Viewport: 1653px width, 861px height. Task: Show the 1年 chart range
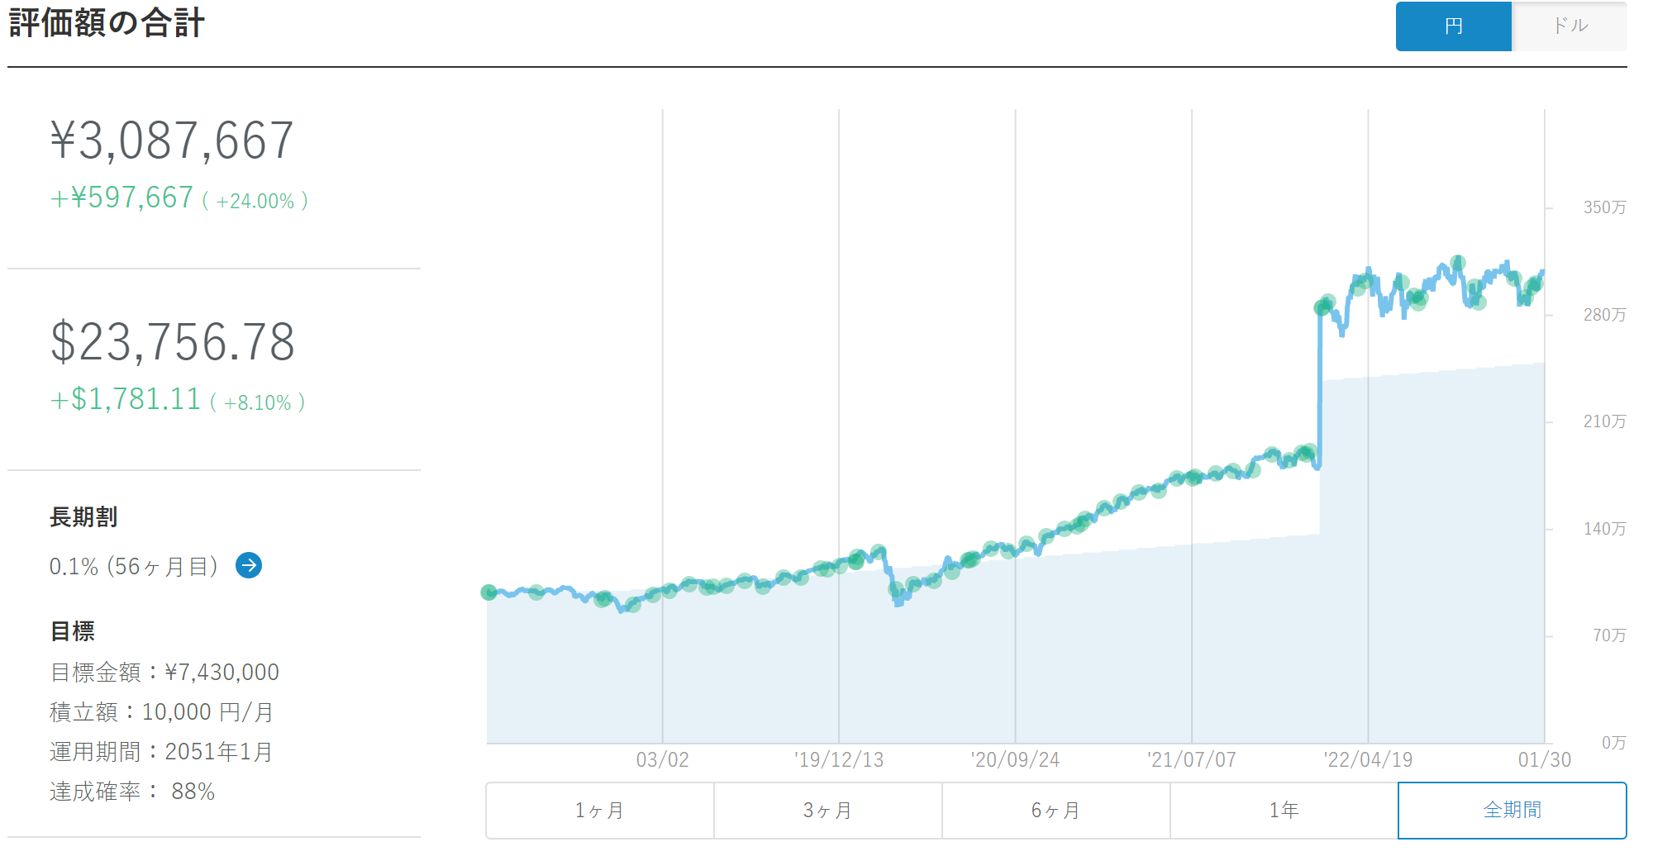tap(1284, 810)
